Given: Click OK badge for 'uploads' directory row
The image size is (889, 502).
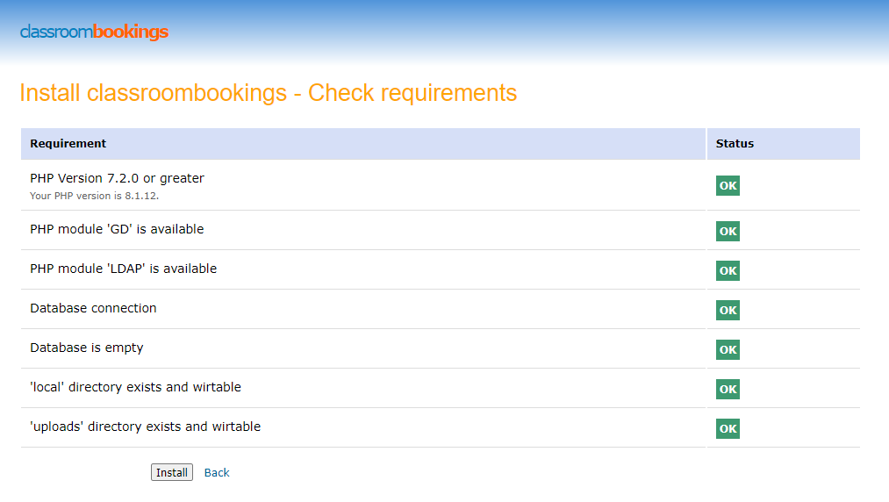Looking at the screenshot, I should (x=728, y=428).
